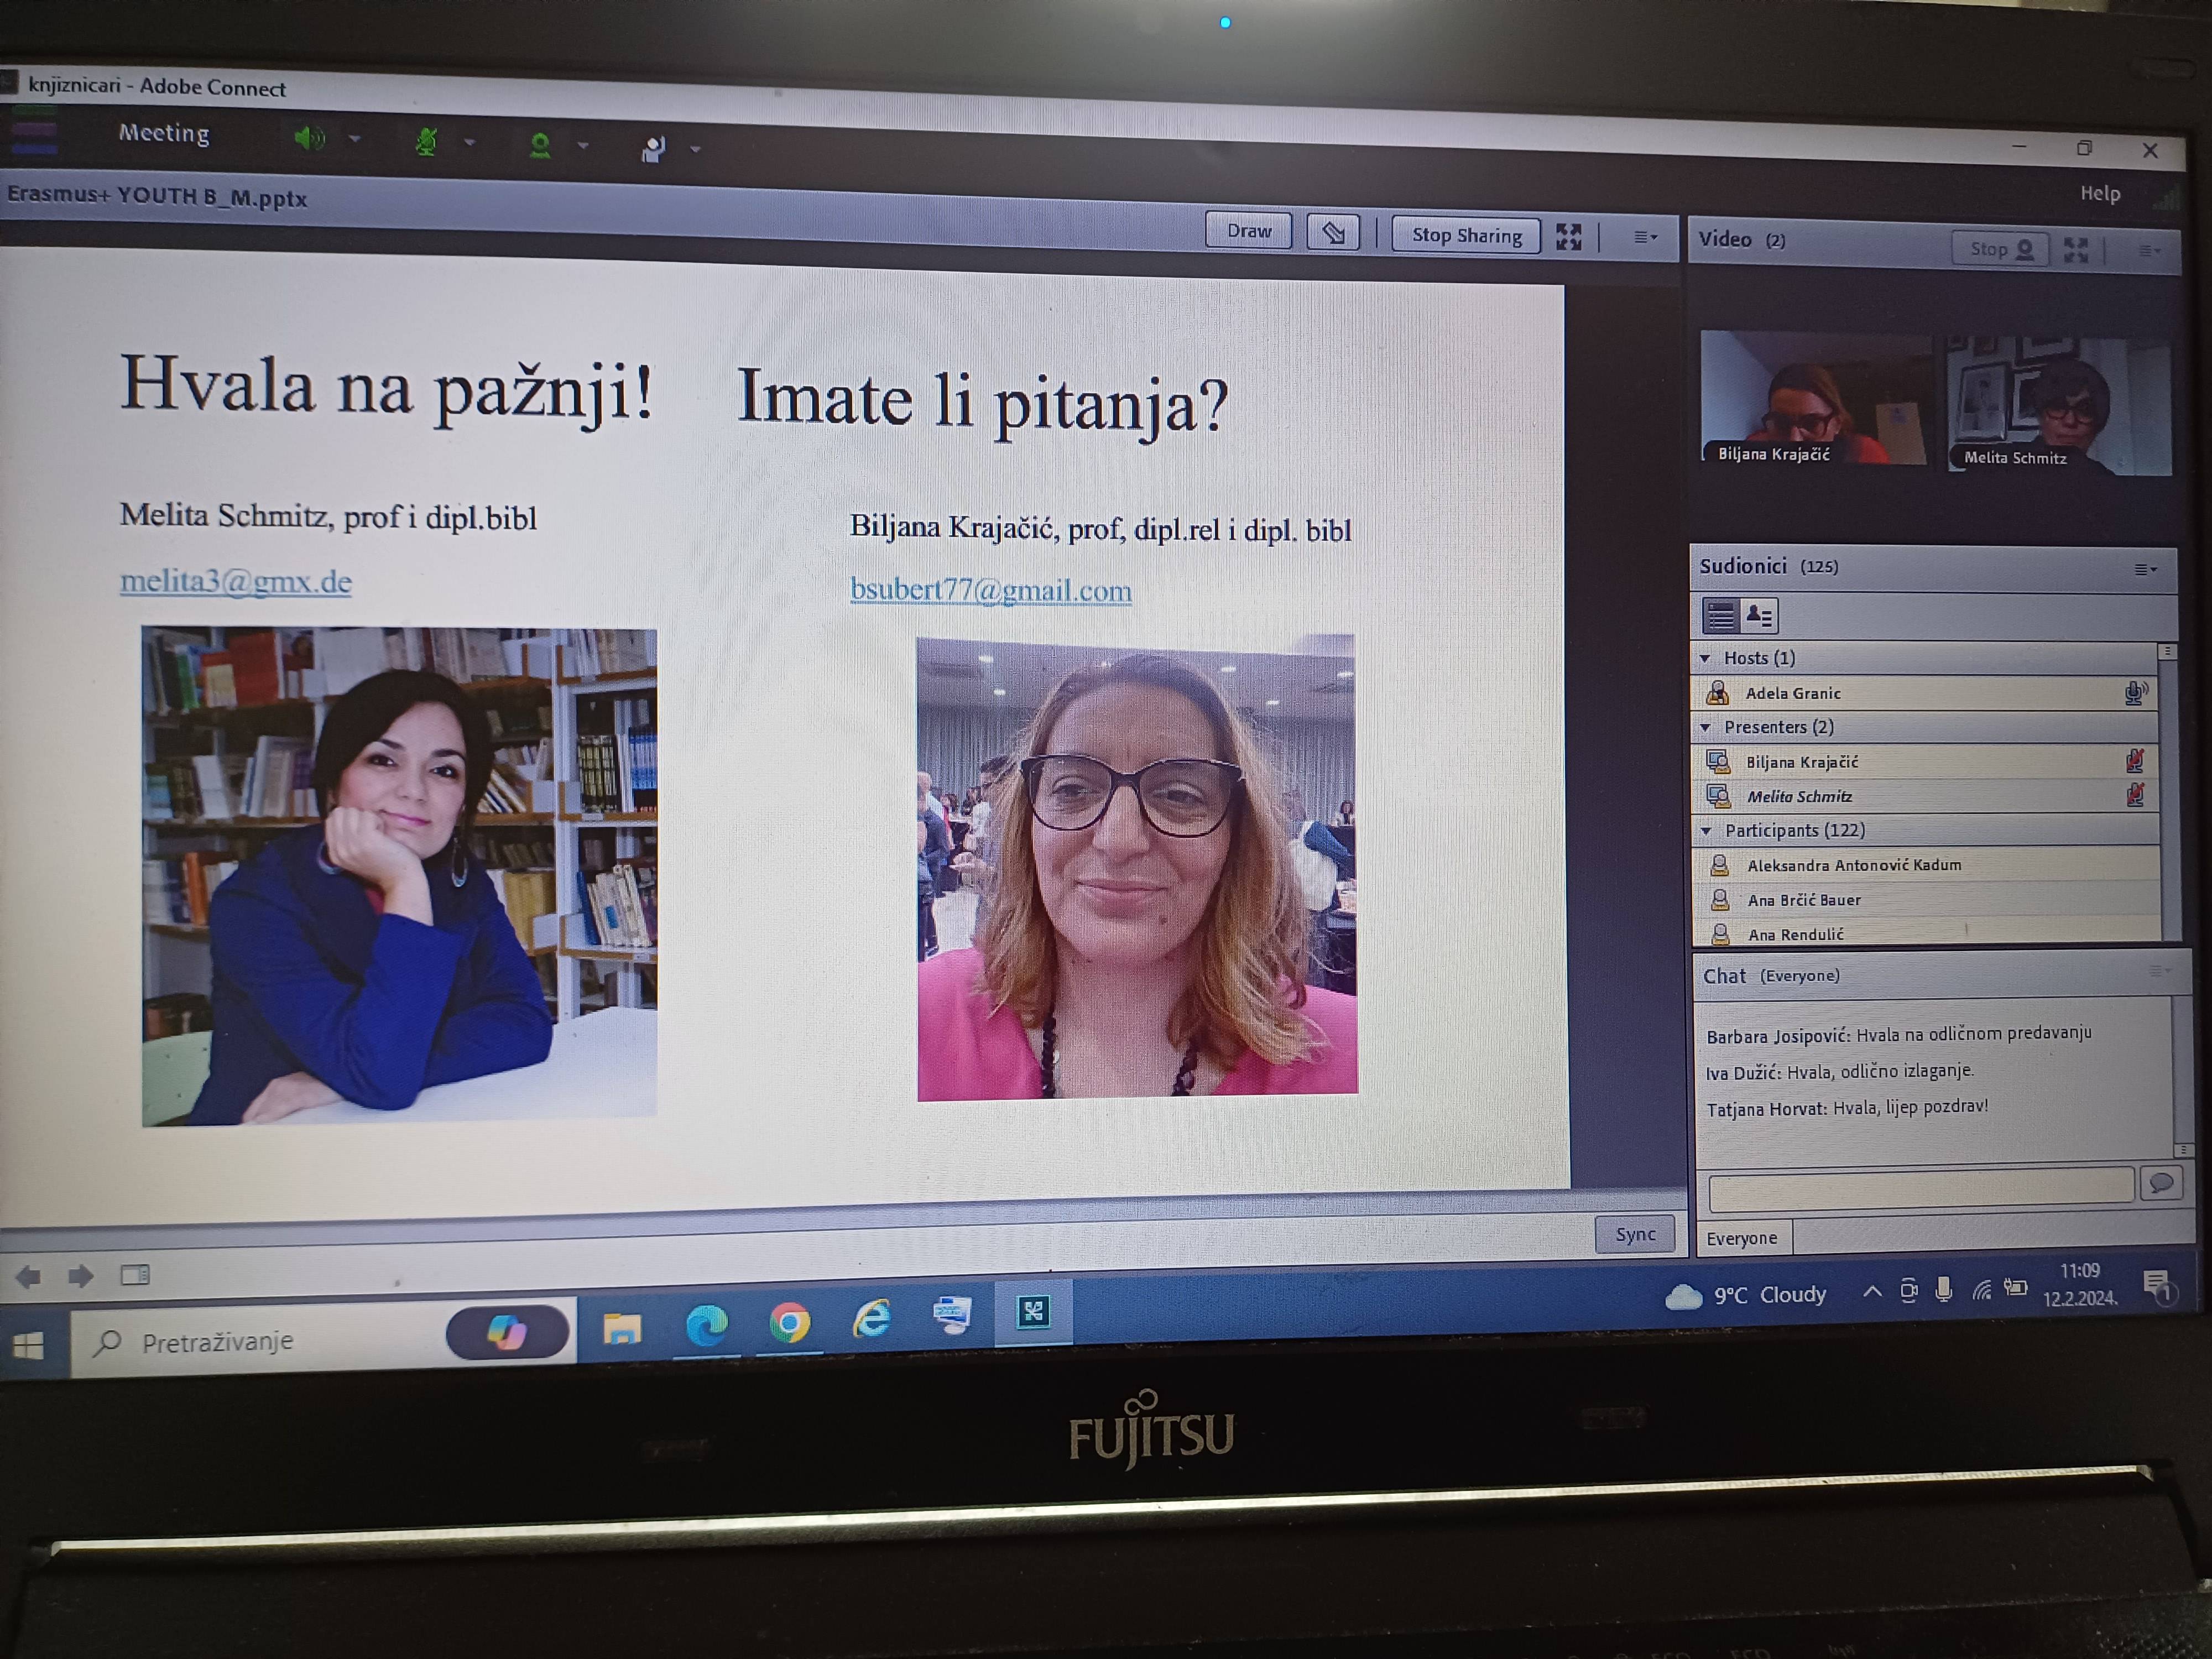Open the Help menu
Image resolution: width=2212 pixels, height=1659 pixels.
[x=2099, y=193]
